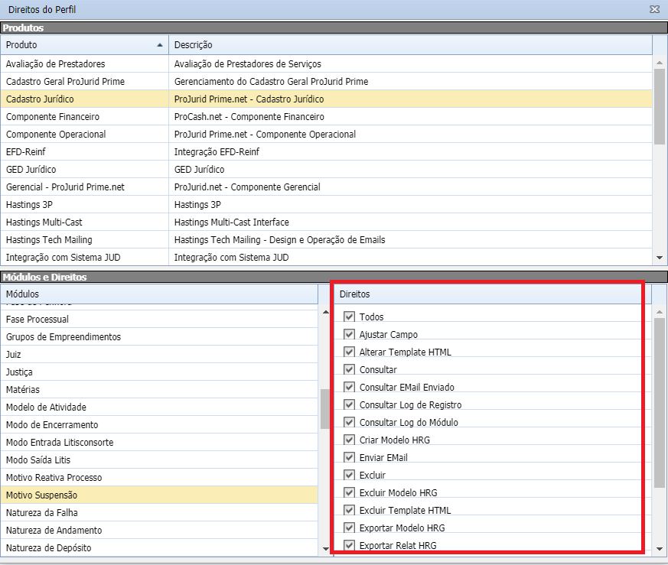Select module Modelo de Atividade

pyautogui.click(x=159, y=407)
